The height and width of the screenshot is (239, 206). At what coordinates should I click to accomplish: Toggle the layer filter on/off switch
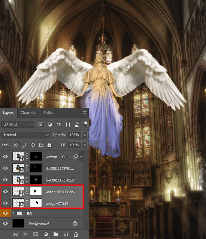point(86,124)
